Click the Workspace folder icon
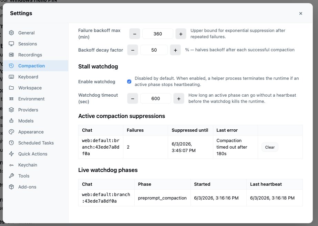The height and width of the screenshot is (226, 318). tap(11, 88)
